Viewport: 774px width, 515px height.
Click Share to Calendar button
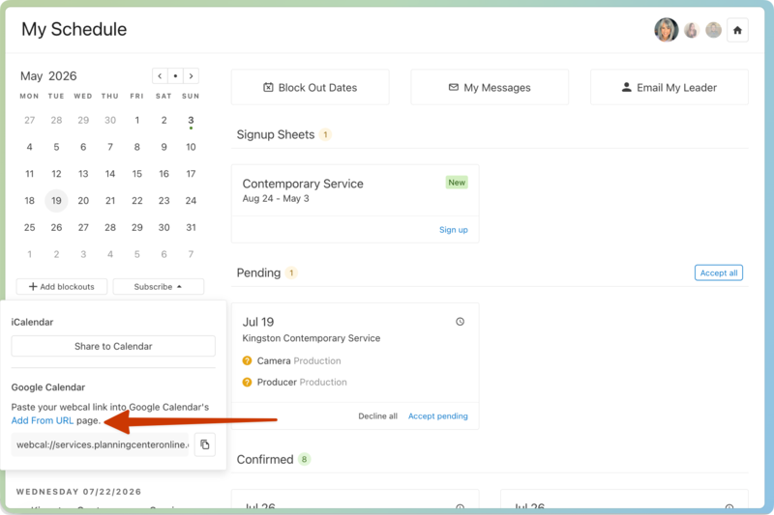coord(113,346)
